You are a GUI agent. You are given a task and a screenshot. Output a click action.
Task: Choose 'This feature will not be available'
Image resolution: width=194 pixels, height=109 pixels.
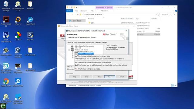tap(103, 69)
